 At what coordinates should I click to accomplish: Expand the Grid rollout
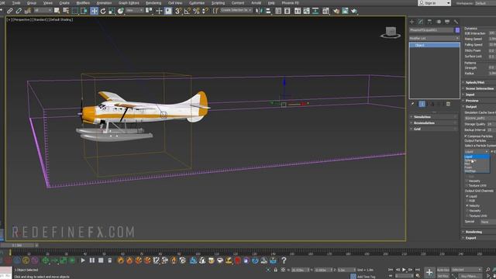[x=434, y=129]
